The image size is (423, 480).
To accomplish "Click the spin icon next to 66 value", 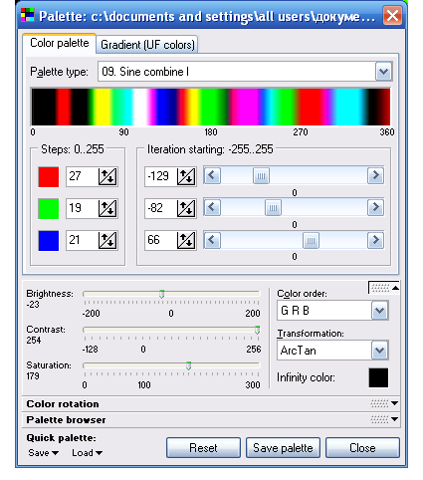I will 186,240.
